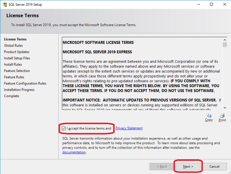
Task: Open the documentation link
Action: (74, 152)
